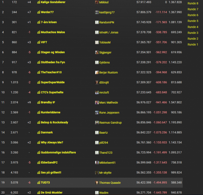Screen dimensions: 203x195
Task: Click chart icon beside De Små Muskler
Action: [x=39, y=193]
